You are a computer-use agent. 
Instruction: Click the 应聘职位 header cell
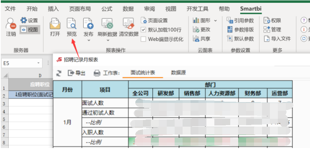click(x=31, y=85)
